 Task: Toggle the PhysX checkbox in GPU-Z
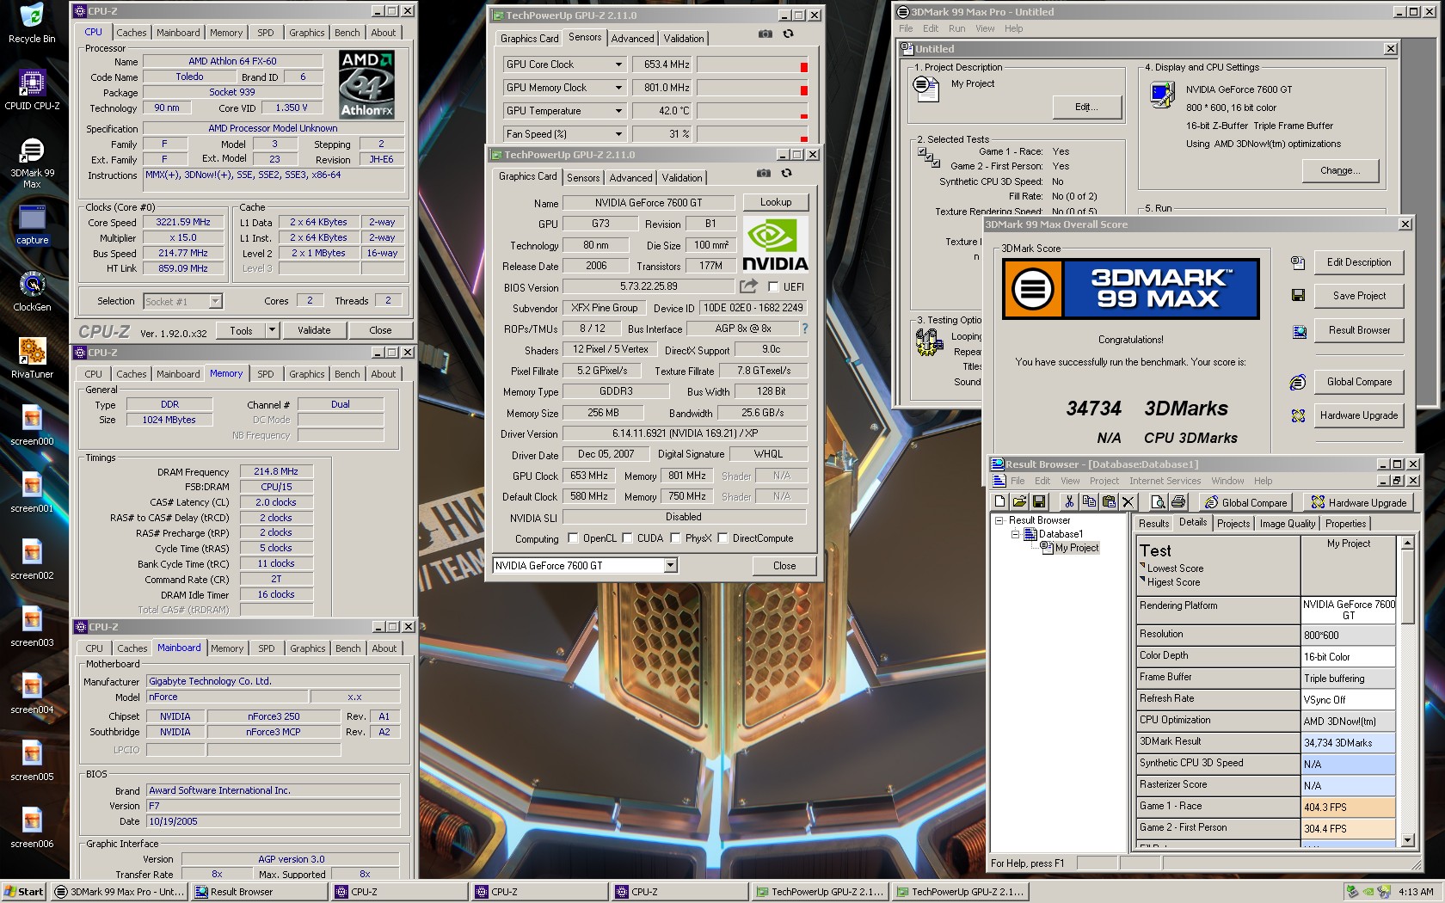click(675, 538)
